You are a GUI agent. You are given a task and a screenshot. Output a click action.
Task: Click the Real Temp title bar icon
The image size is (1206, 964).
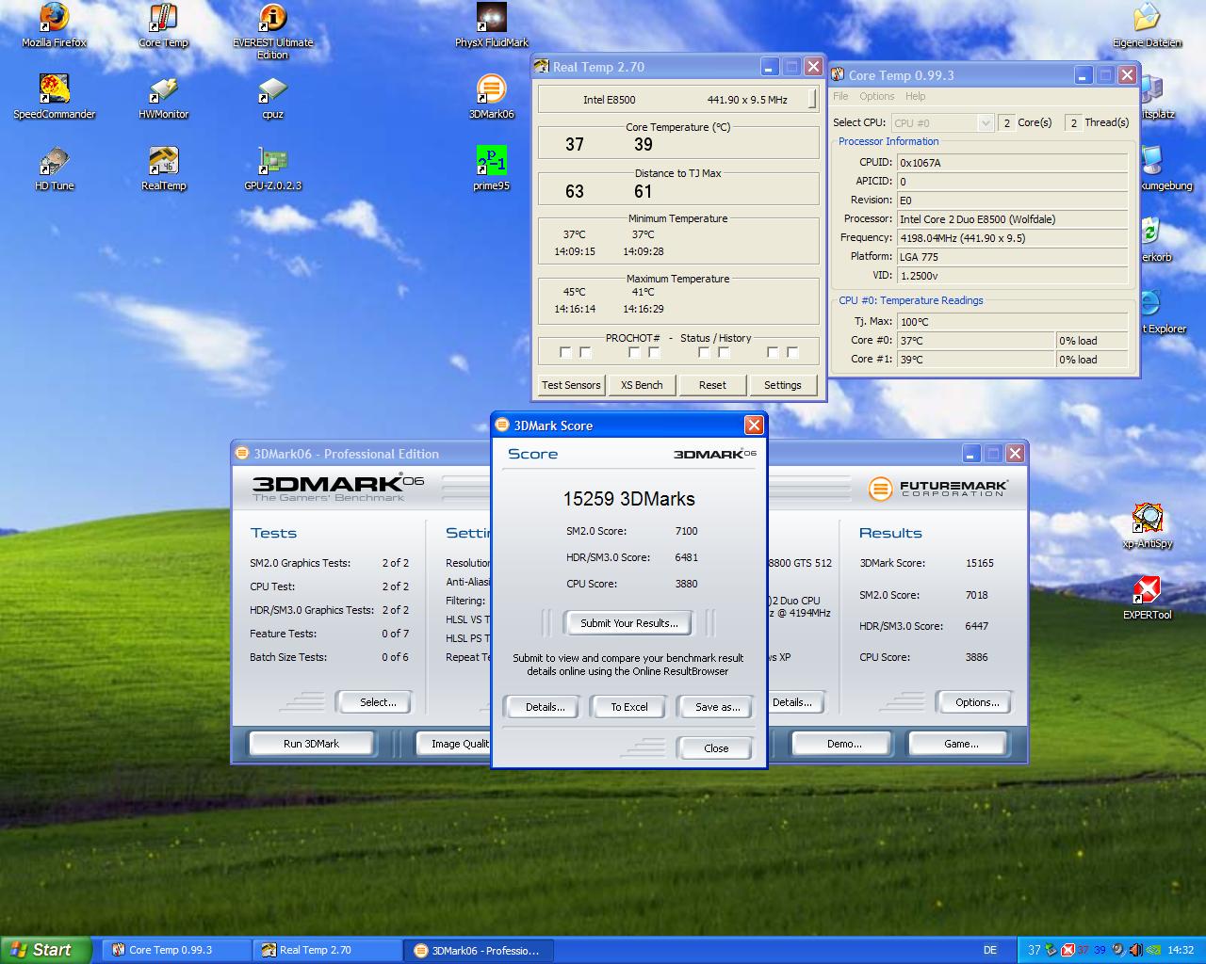(542, 67)
